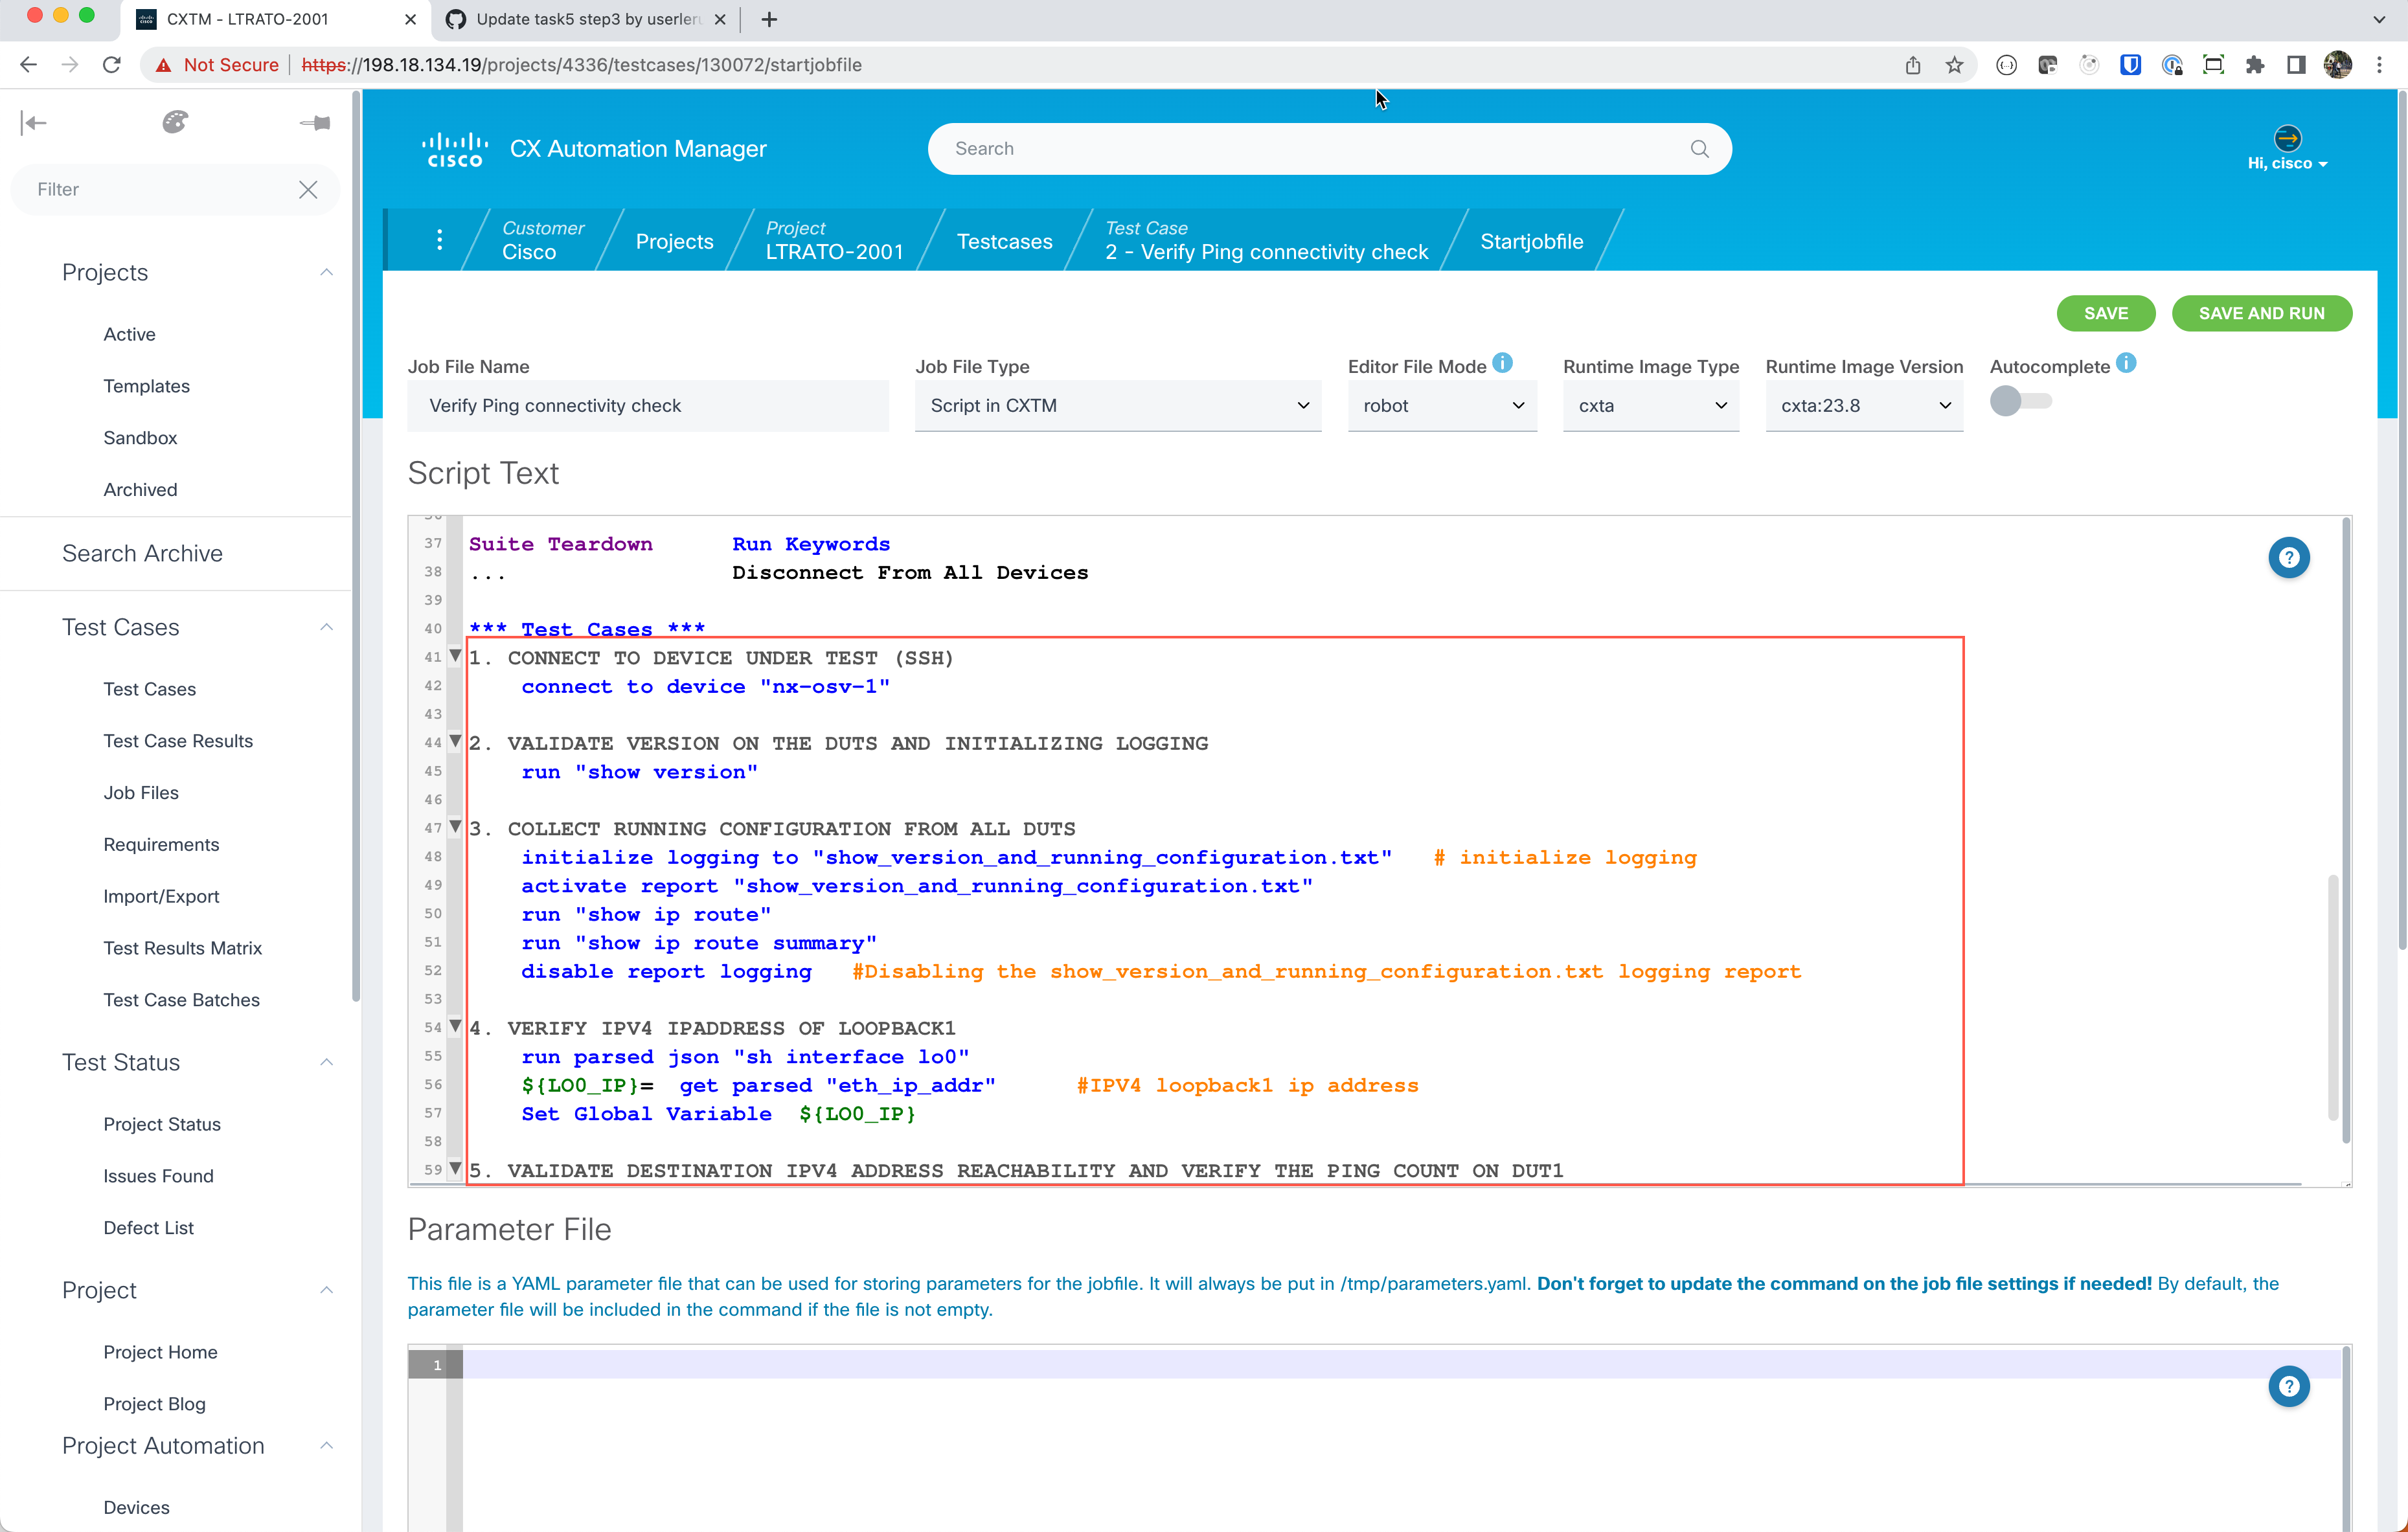The height and width of the screenshot is (1532, 2408).
Task: Bookmark page with star icon
Action: tap(1954, 65)
